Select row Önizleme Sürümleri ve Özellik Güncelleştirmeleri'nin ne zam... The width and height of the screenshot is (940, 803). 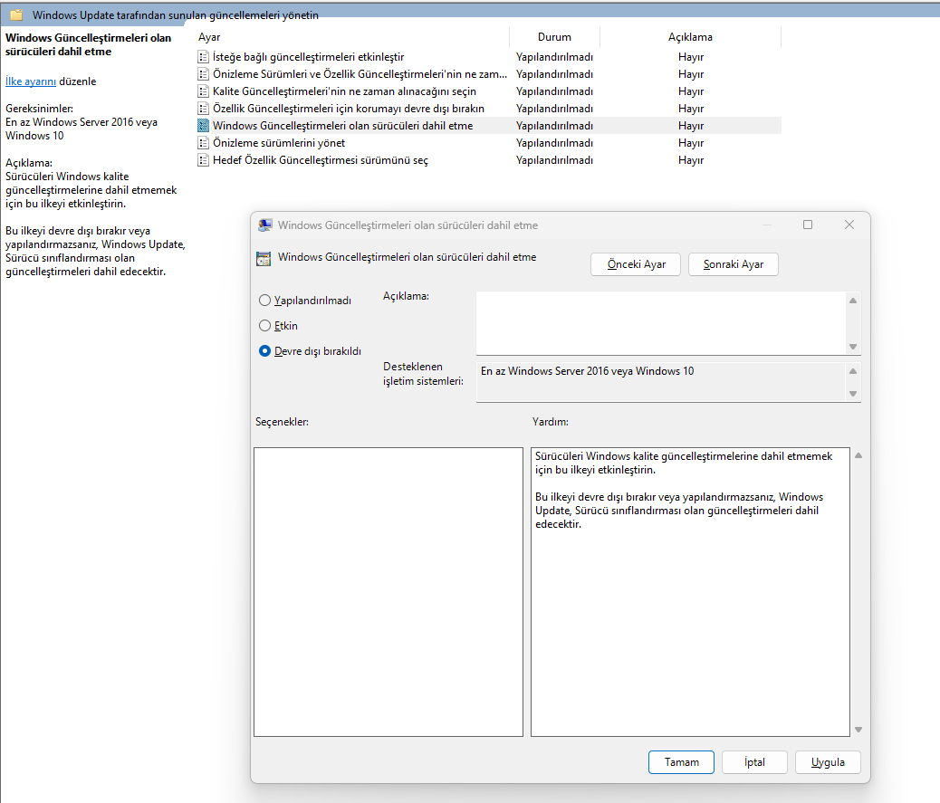(489, 74)
